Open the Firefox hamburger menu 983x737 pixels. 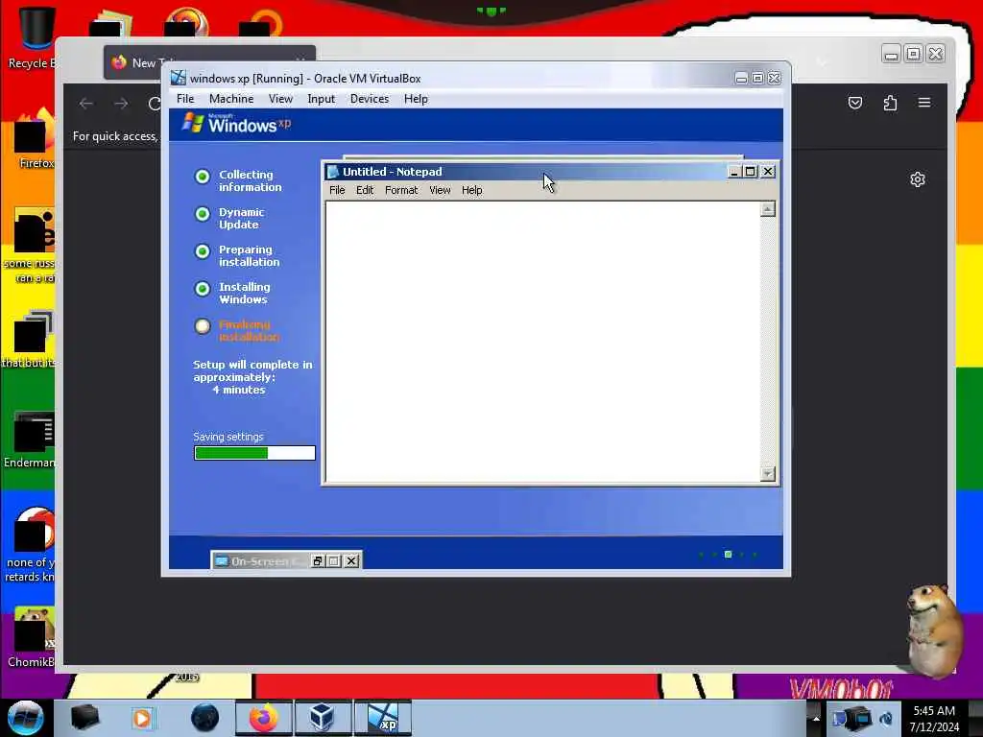click(924, 102)
